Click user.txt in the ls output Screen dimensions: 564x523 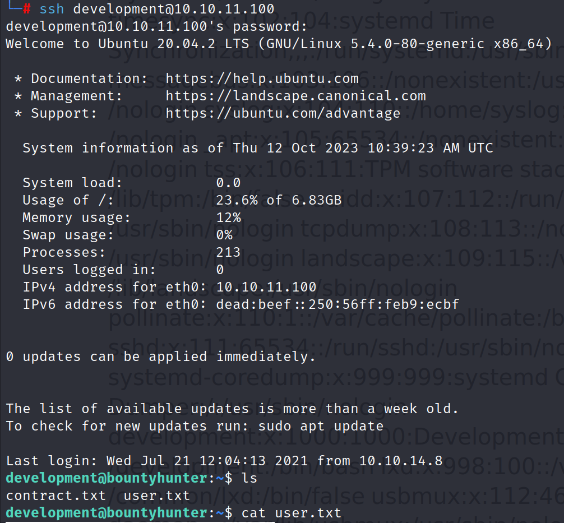(156, 496)
